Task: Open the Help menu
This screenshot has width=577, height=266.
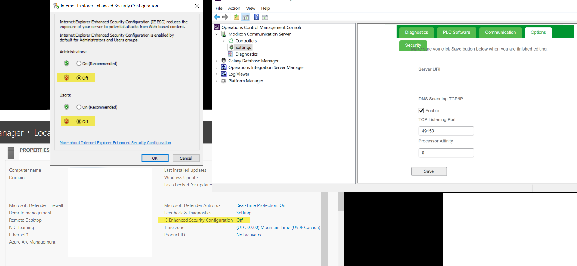Action: point(265,8)
